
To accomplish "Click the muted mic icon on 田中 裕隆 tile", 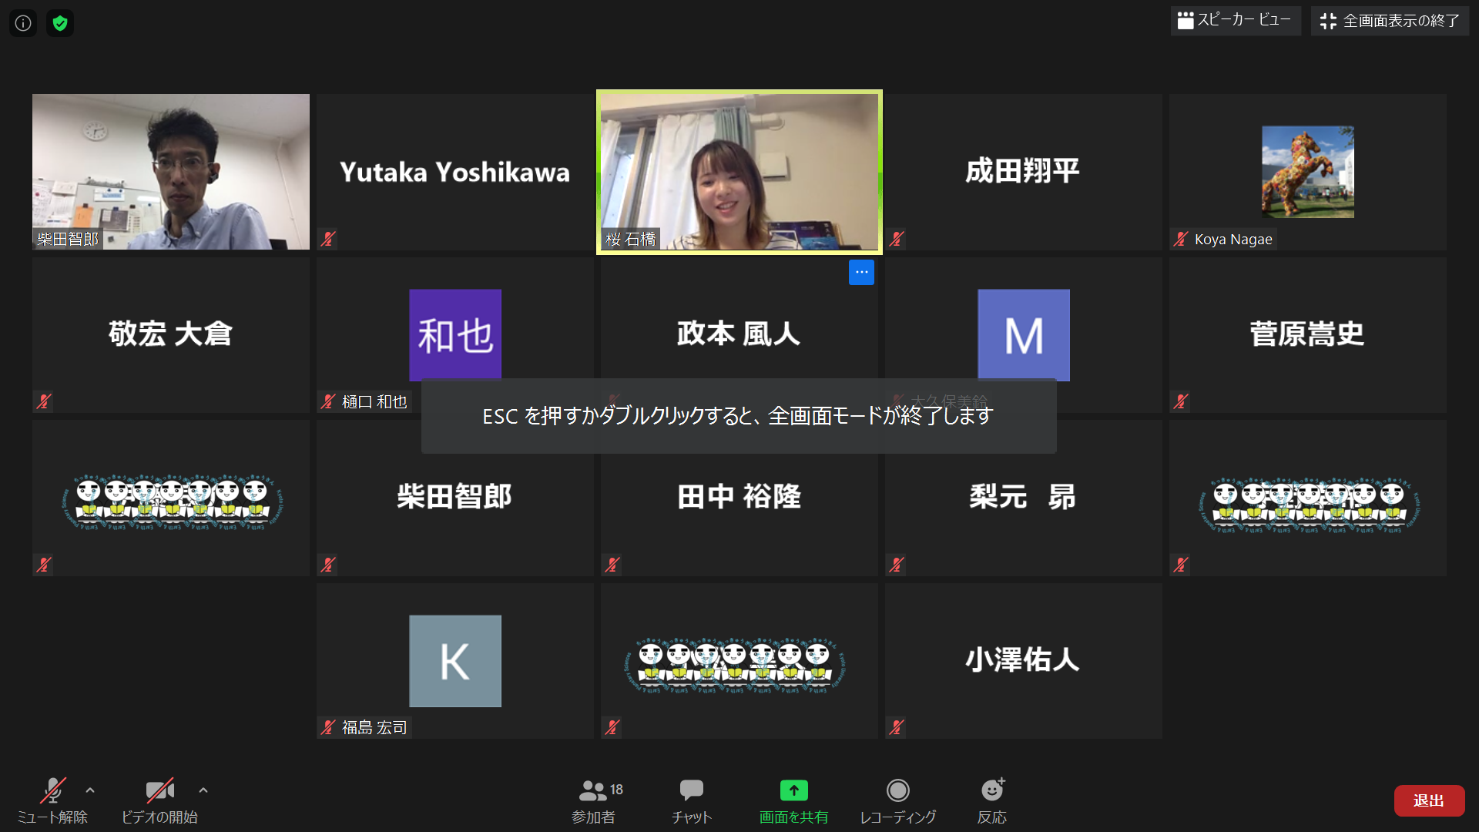I will (x=612, y=565).
